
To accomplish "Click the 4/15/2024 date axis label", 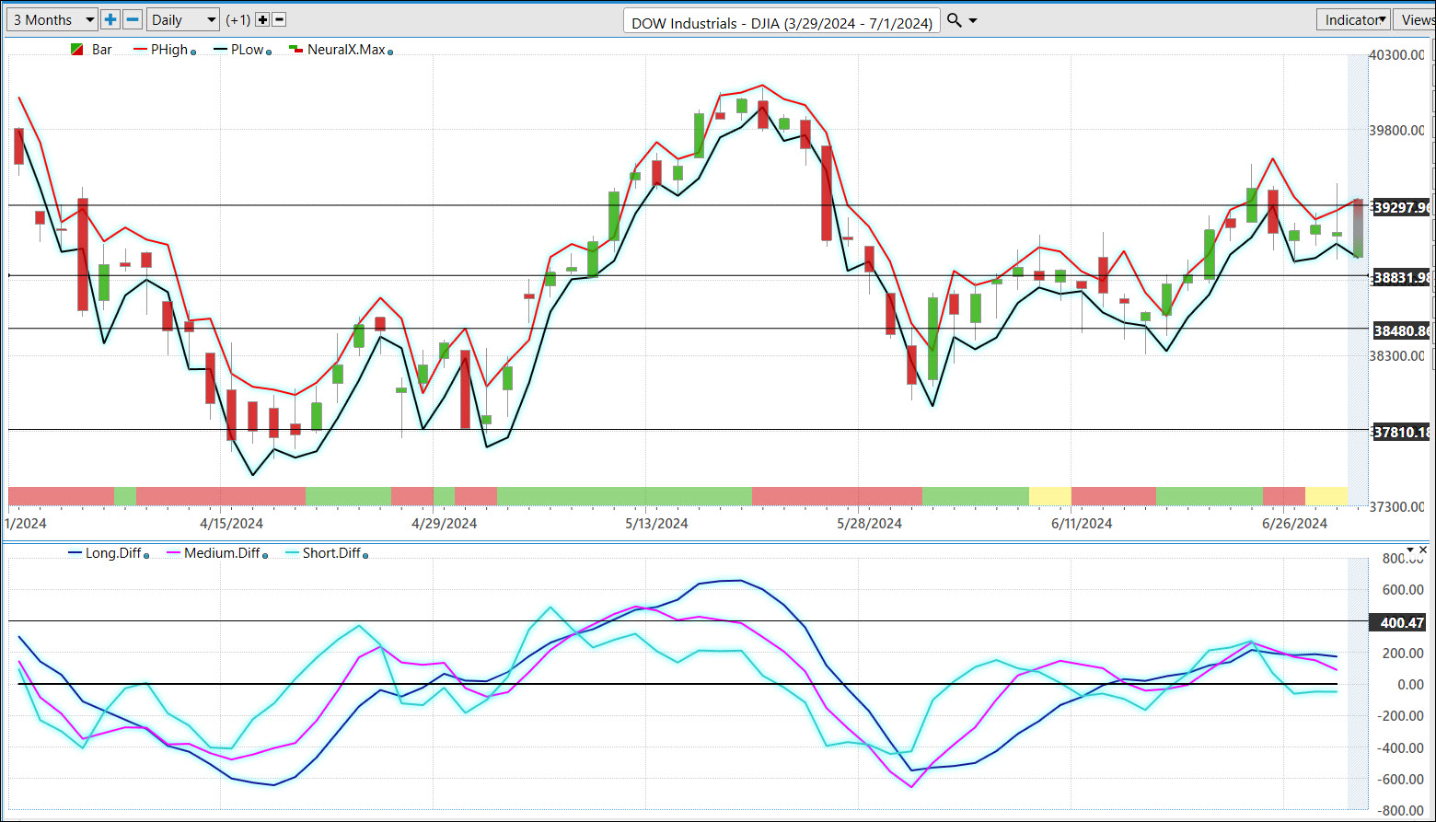I will click(232, 524).
